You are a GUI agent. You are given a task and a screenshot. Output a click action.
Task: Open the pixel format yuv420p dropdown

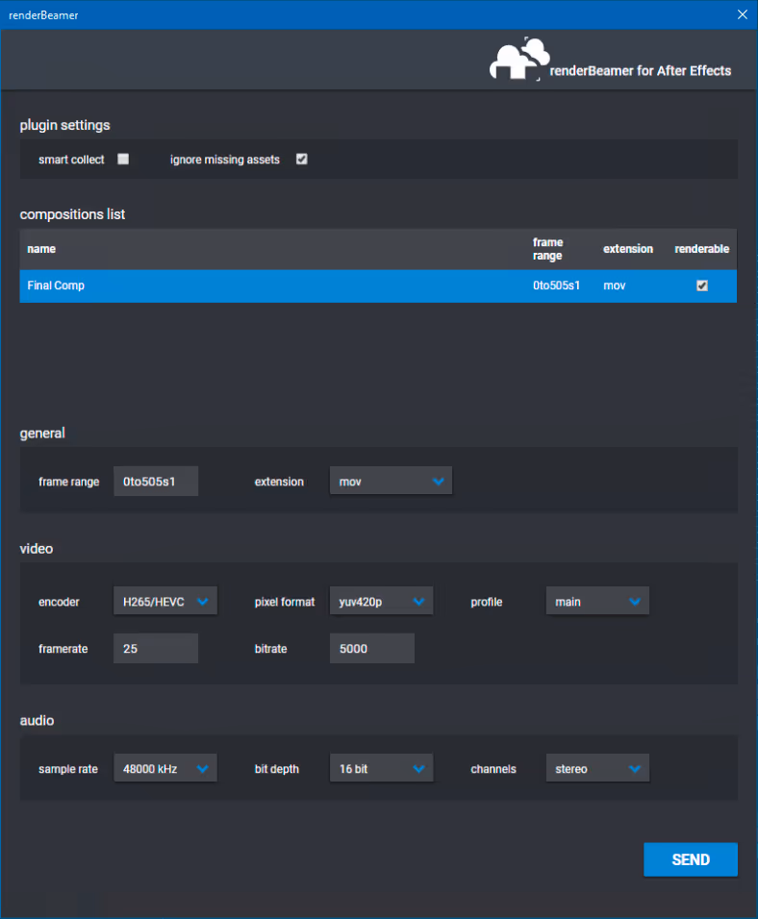pos(381,601)
